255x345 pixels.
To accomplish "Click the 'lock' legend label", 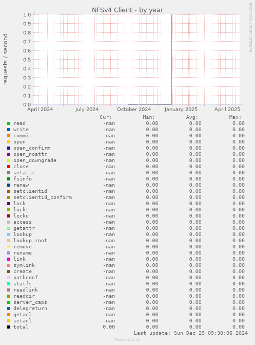I will click(19, 204).
